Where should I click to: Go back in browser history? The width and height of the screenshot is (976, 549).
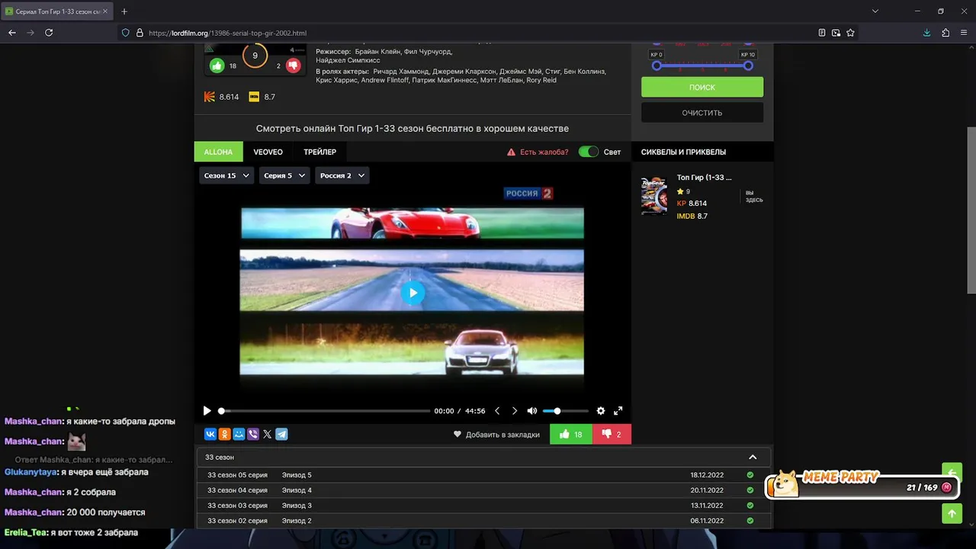pyautogui.click(x=12, y=33)
